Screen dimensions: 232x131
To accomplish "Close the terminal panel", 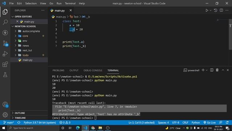I will [x=228, y=70].
